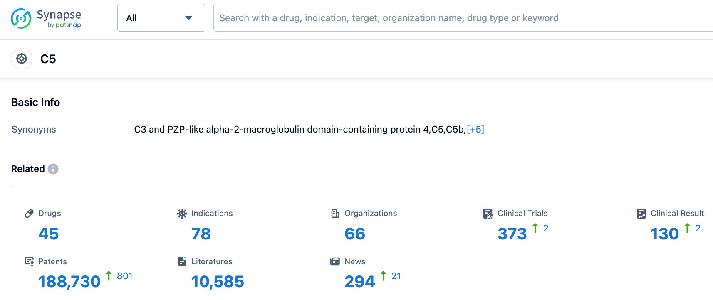Screen dimensions: 713x300
Task: Open the 294 news items
Action: coord(359,282)
